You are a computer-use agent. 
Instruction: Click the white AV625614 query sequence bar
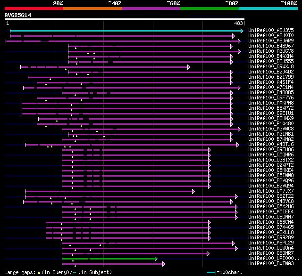125,19
